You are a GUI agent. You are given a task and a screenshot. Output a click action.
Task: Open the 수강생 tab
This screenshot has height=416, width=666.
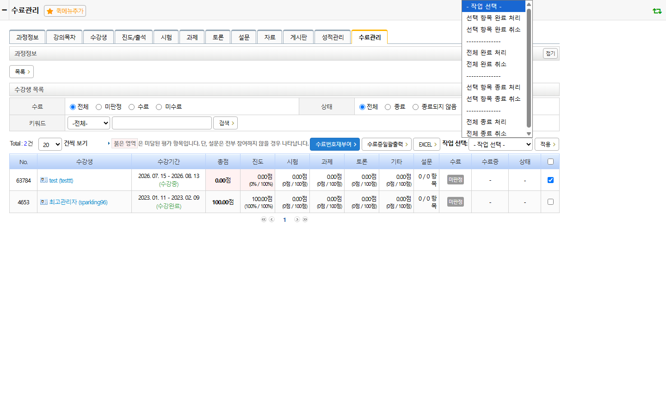click(x=99, y=37)
